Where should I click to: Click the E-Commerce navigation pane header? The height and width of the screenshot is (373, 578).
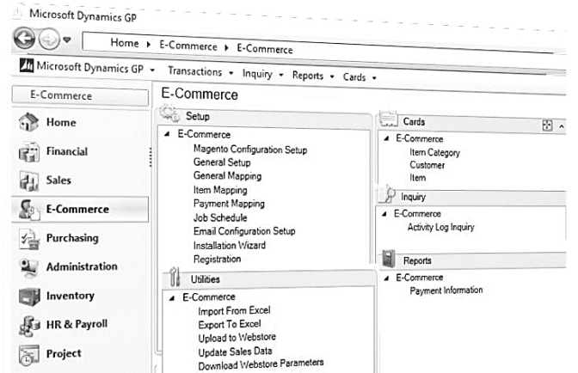80,95
